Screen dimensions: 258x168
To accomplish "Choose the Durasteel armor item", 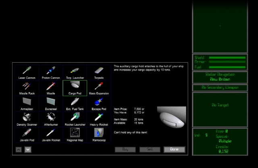I will coord(51,104).
